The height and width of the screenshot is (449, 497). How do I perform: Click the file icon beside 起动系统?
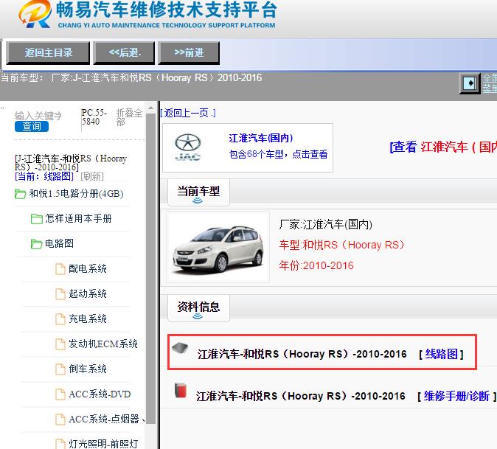(x=60, y=294)
